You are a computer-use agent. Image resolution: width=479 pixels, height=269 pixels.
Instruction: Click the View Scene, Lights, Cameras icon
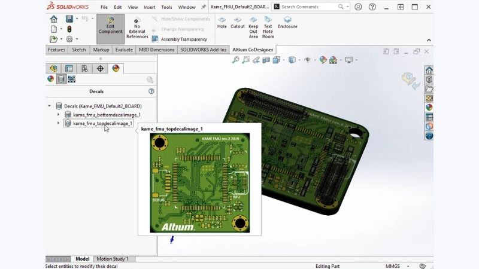71,80
